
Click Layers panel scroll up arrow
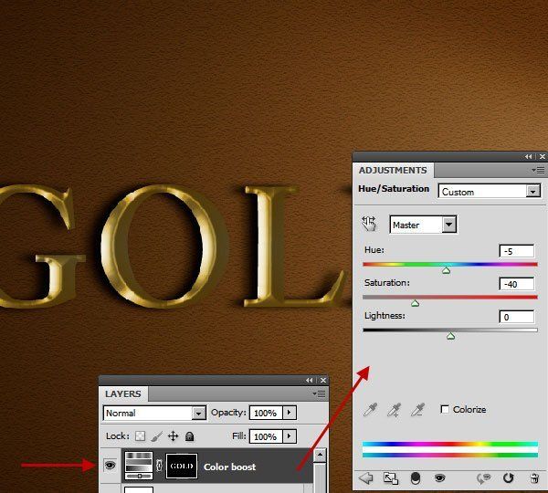click(320, 456)
